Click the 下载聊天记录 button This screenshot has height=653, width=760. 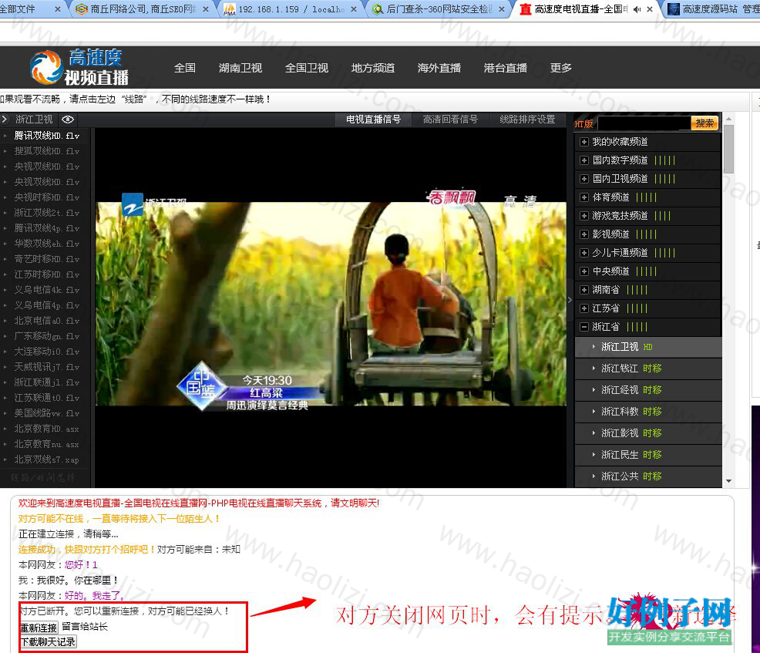(48, 642)
